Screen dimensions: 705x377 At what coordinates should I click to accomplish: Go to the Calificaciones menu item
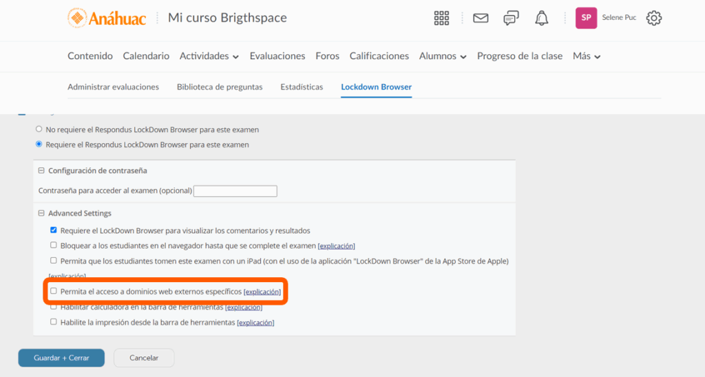379,56
